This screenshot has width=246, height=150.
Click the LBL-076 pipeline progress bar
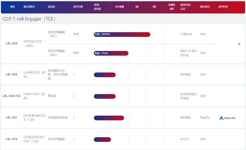(102, 139)
